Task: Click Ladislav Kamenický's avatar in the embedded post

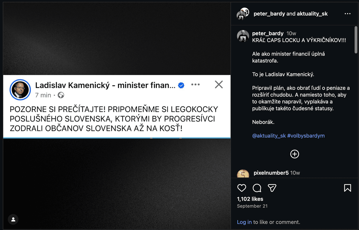Action: [20, 90]
